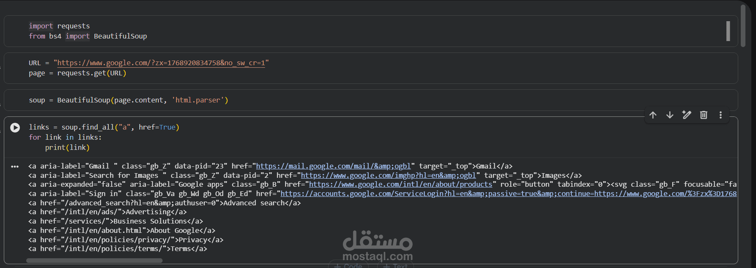Move the cell up with arrow icon
The image size is (756, 268).
(653, 115)
